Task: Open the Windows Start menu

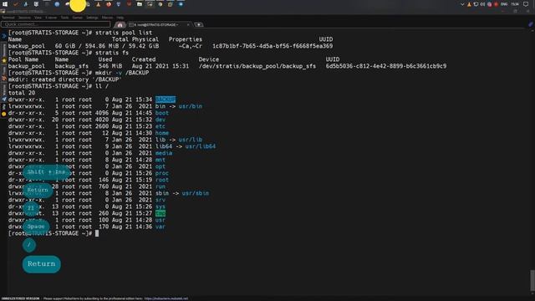Action: [x=5, y=4]
